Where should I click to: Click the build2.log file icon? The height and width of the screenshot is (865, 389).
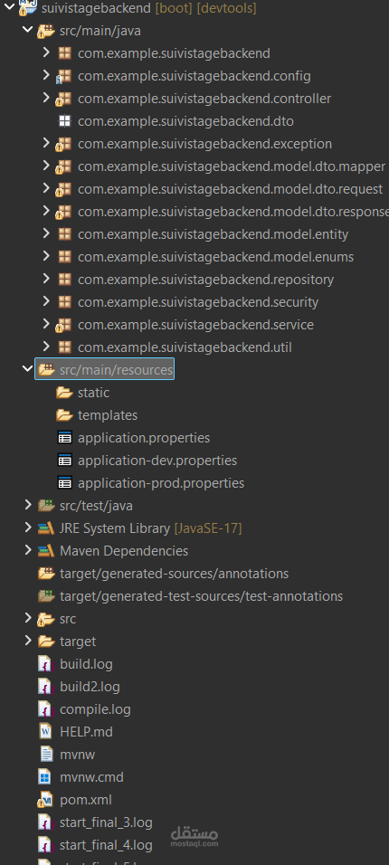tap(45, 687)
